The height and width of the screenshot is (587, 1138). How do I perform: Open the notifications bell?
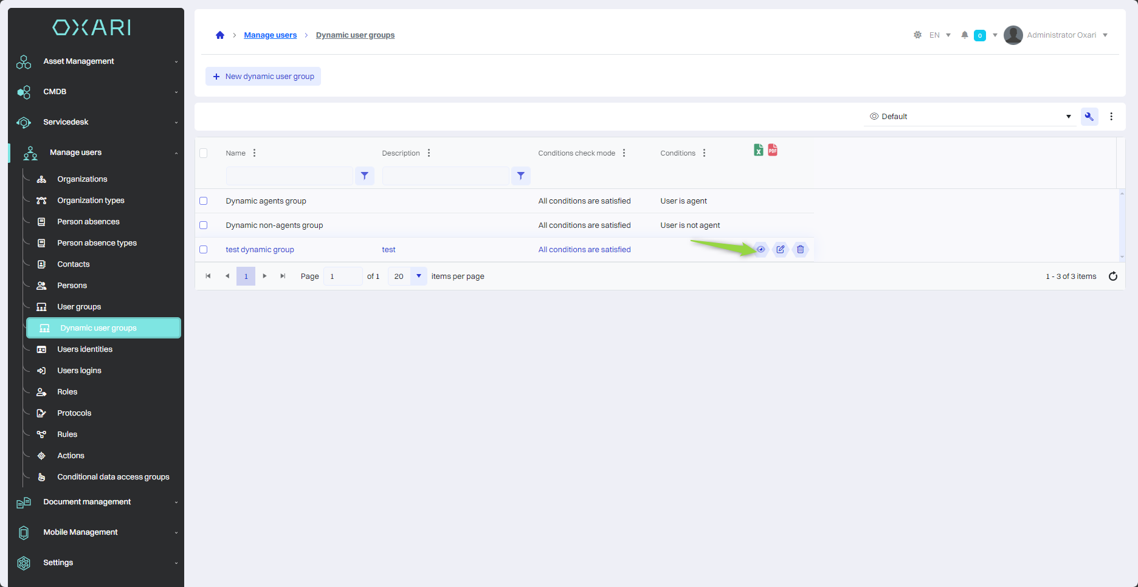click(964, 35)
